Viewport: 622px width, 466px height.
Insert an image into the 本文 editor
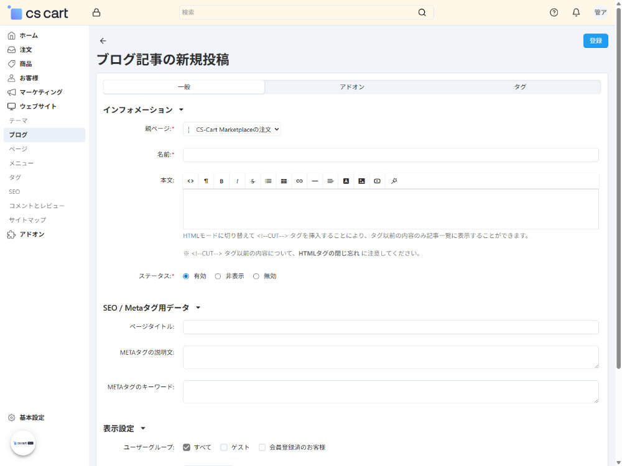click(x=361, y=181)
